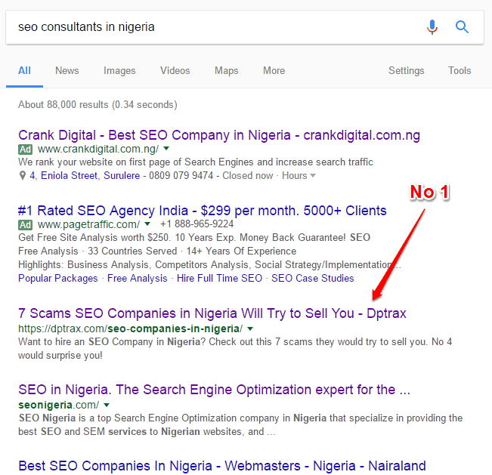
Task: Click the voice search microphone icon
Action: pyautogui.click(x=432, y=27)
